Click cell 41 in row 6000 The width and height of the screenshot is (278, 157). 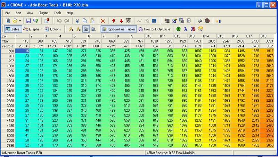pos(22,136)
